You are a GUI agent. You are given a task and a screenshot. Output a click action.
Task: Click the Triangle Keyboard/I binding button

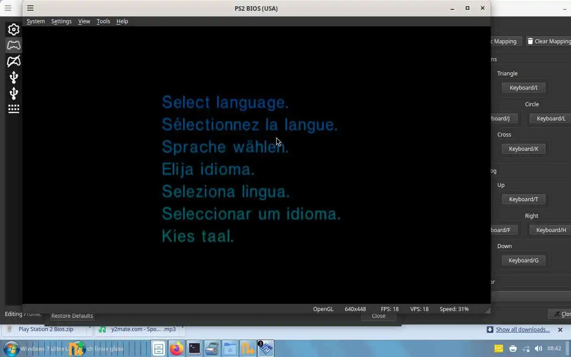click(x=523, y=87)
